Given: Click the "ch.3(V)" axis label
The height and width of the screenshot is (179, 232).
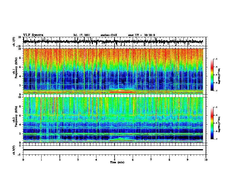Looking at the screenshot, I should tap(14, 150).
